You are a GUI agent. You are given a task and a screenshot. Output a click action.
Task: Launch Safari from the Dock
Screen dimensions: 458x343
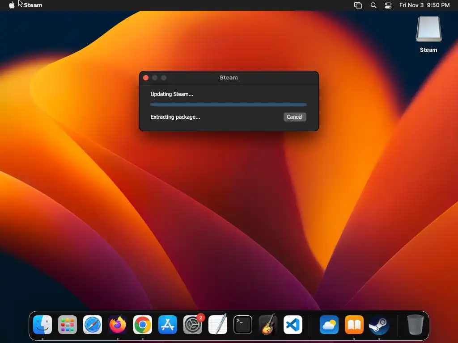[93, 325]
